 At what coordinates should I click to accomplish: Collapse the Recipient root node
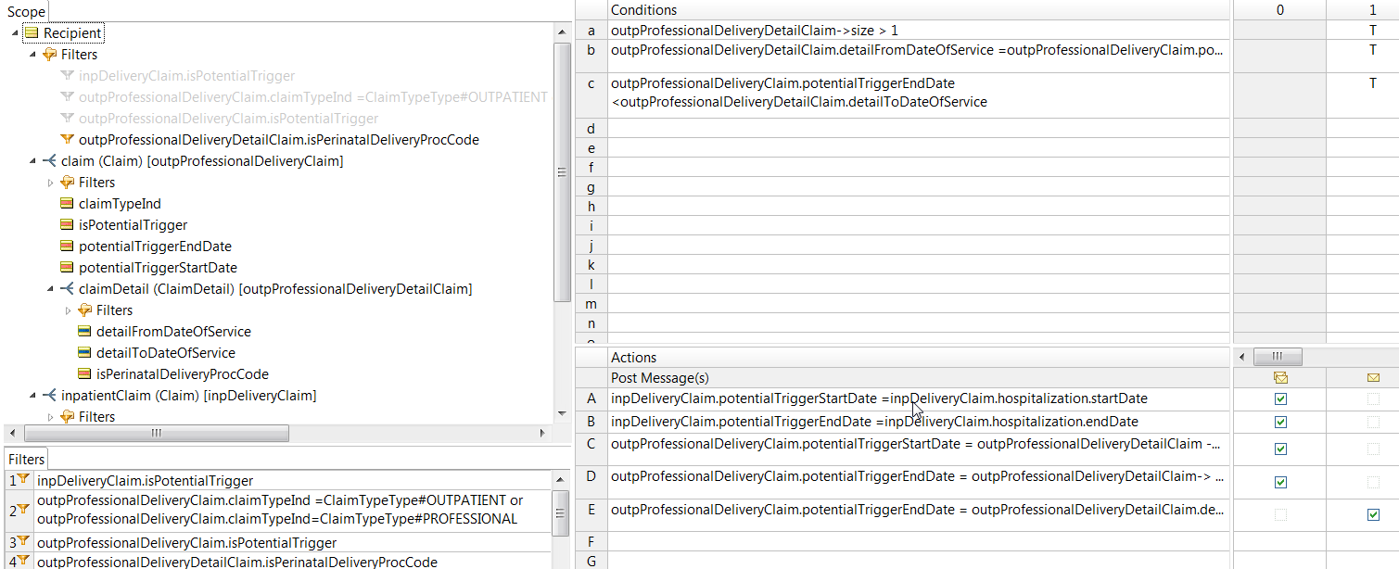click(16, 33)
